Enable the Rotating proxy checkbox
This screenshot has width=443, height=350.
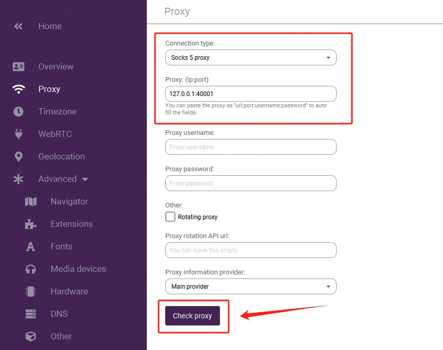[170, 217]
